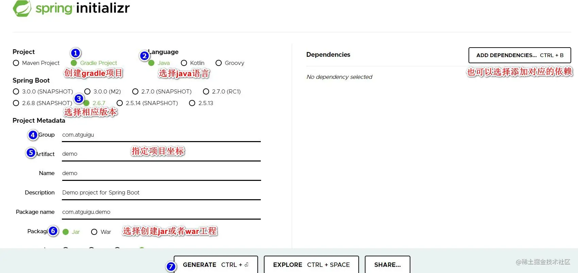Edit the Name field value demo
Screen dimensions: 578x273
161,173
